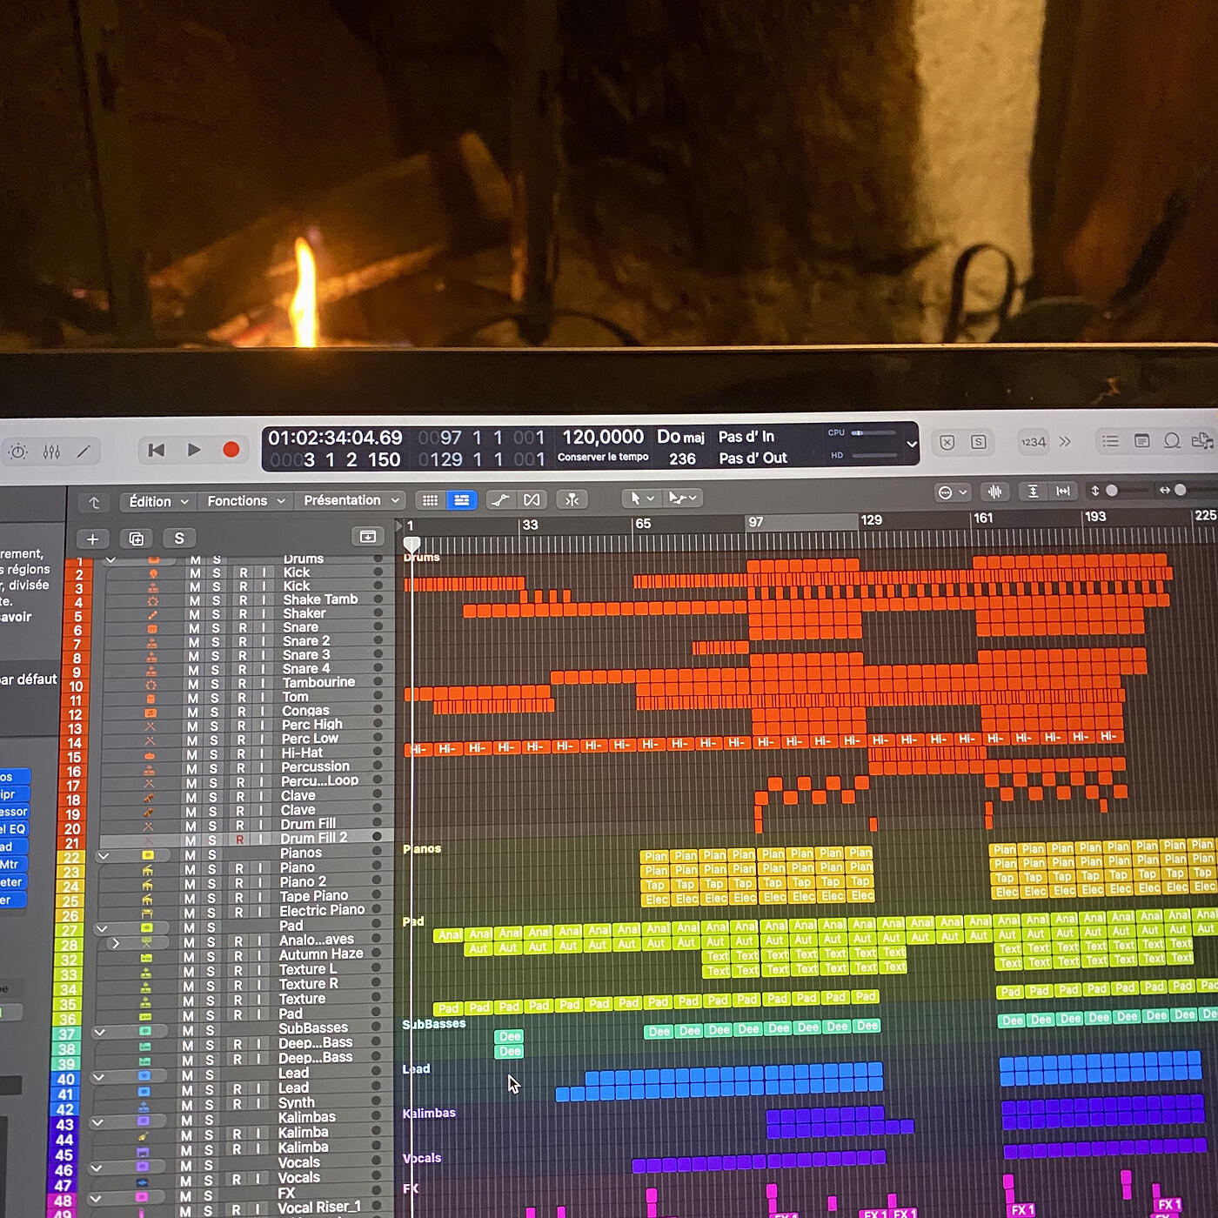Show more control bar items via double chevron
This screenshot has height=1218, width=1218.
pos(1065,442)
